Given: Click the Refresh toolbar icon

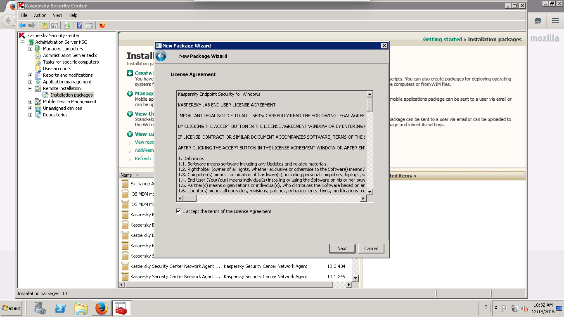Looking at the screenshot, I should 66,25.
